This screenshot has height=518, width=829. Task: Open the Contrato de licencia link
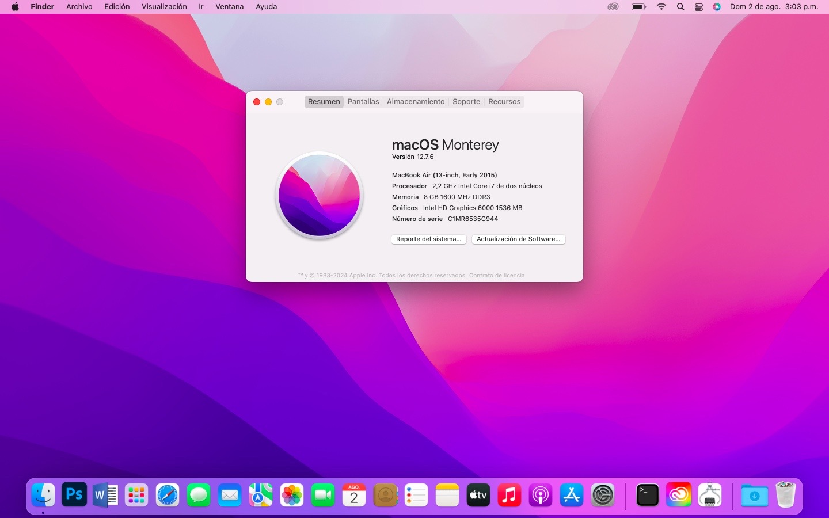(x=497, y=276)
